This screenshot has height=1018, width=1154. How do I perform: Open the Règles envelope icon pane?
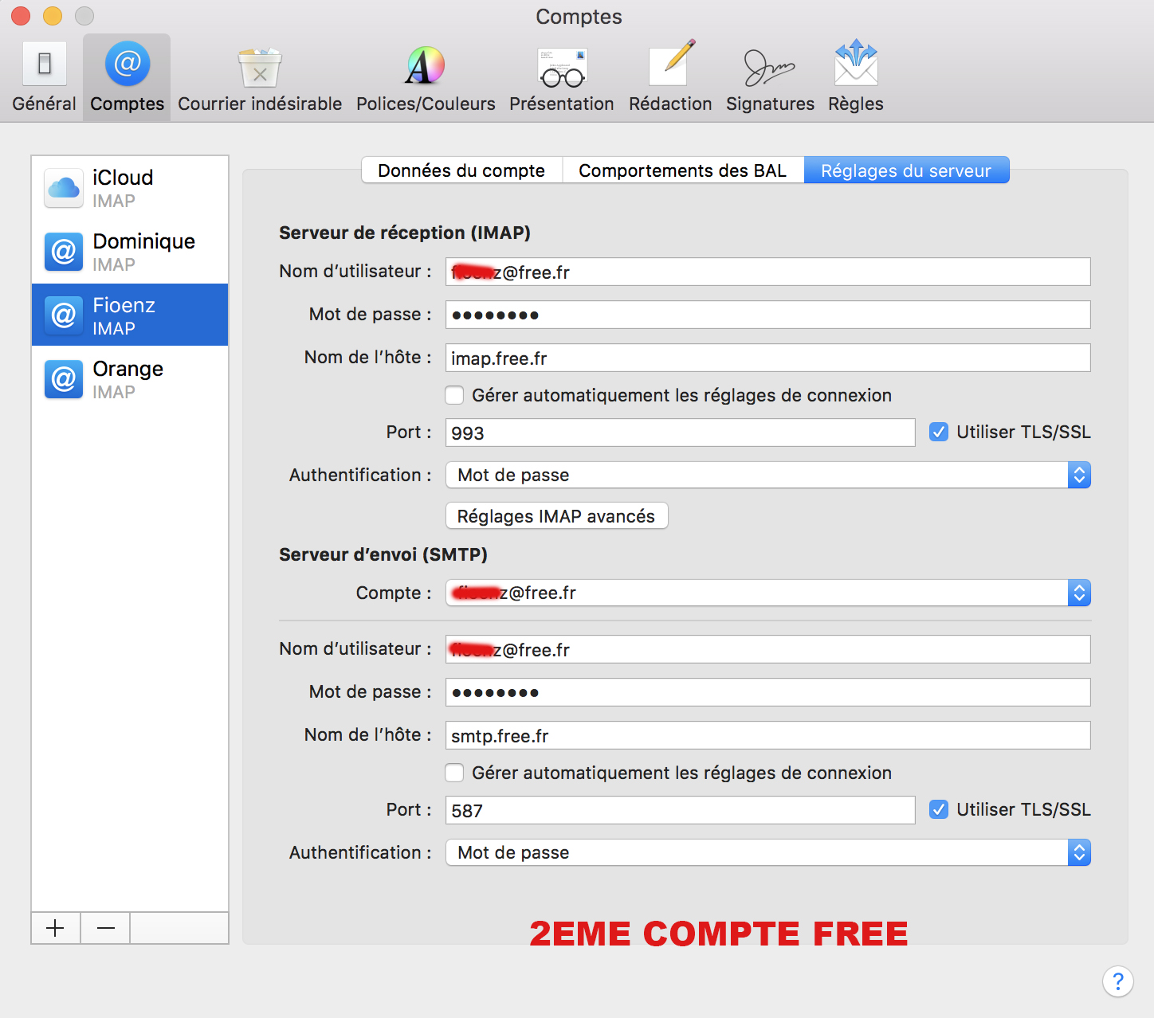pyautogui.click(x=856, y=77)
